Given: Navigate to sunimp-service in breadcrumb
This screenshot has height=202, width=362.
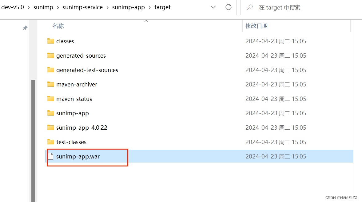Looking at the screenshot, I should pyautogui.click(x=82, y=7).
